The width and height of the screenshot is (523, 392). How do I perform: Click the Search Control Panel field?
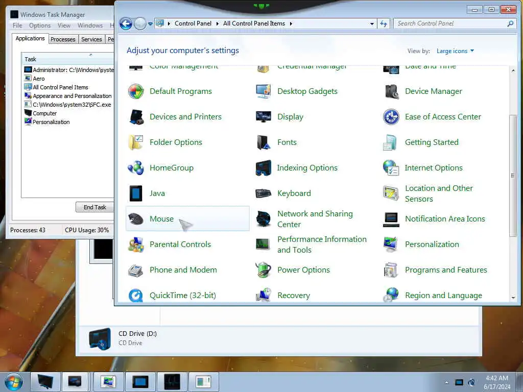click(x=455, y=23)
